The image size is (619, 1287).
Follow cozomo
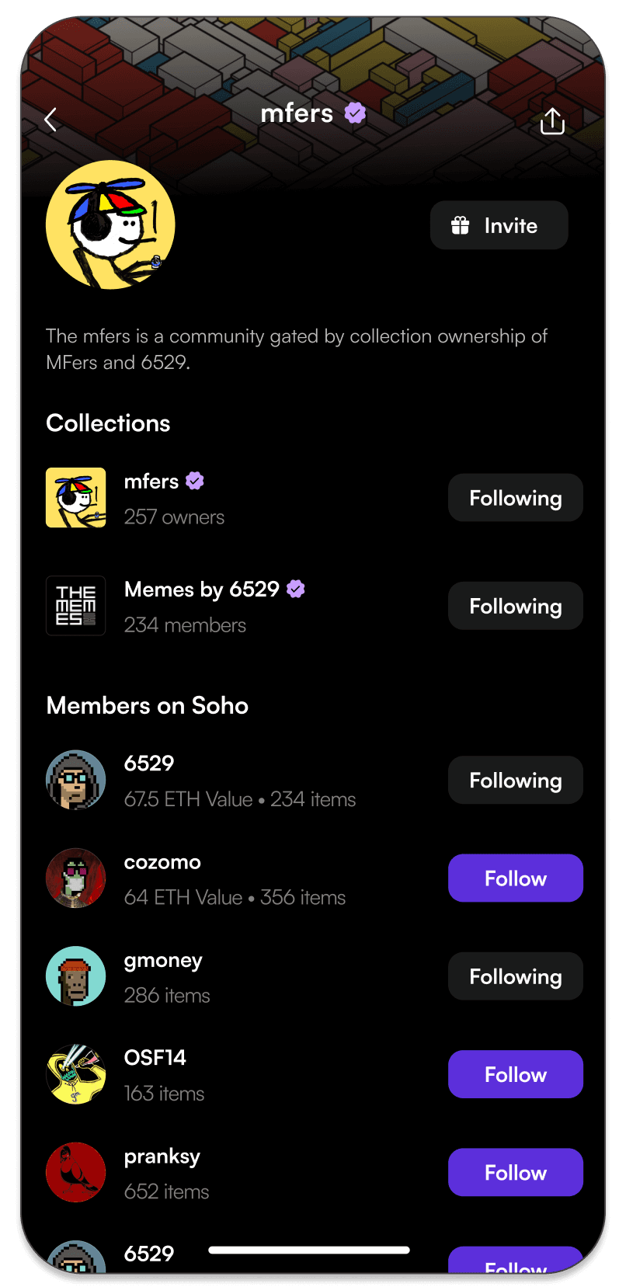(x=515, y=878)
